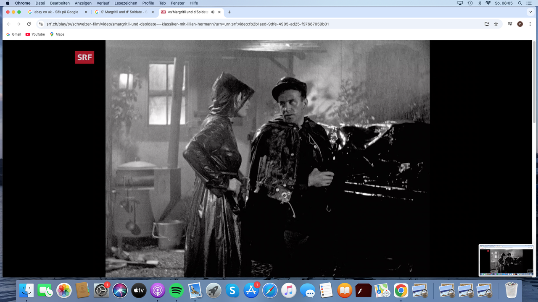538x302 pixels.
Task: Open the Wi-Fi status menu
Action: click(488, 3)
